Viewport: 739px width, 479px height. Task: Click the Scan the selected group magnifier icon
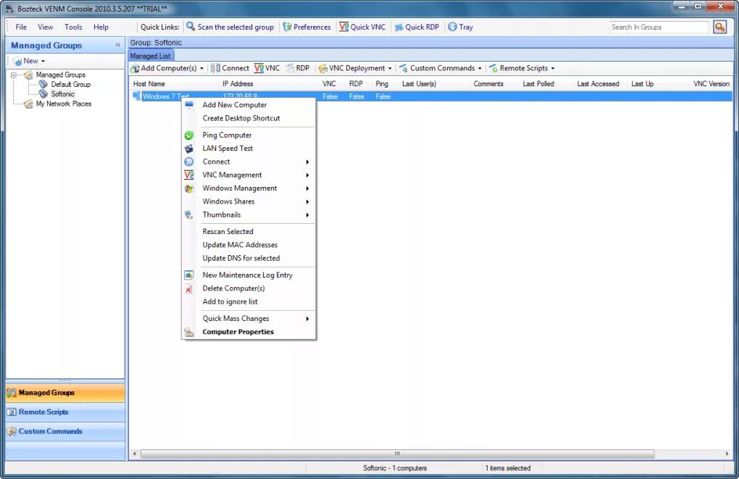[191, 26]
